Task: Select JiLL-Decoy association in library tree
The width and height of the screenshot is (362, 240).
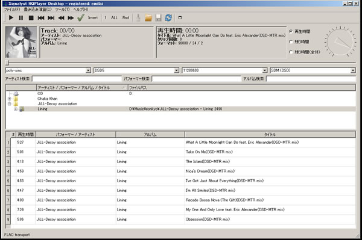Action: [x=57, y=104]
